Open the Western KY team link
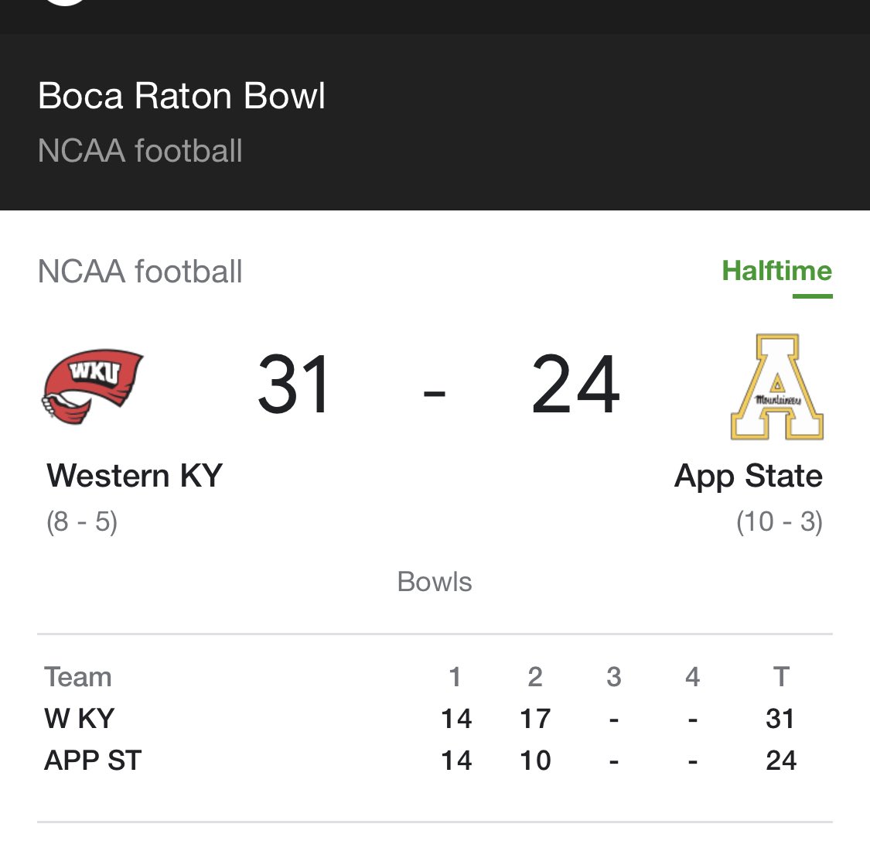Image resolution: width=870 pixels, height=841 pixels. point(135,476)
